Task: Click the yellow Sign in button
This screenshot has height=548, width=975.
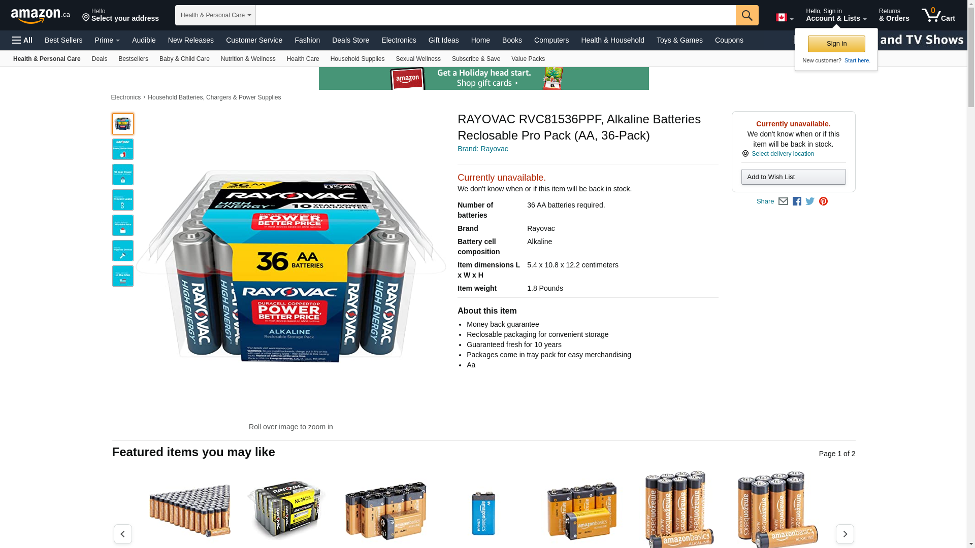Action: [x=836, y=44]
